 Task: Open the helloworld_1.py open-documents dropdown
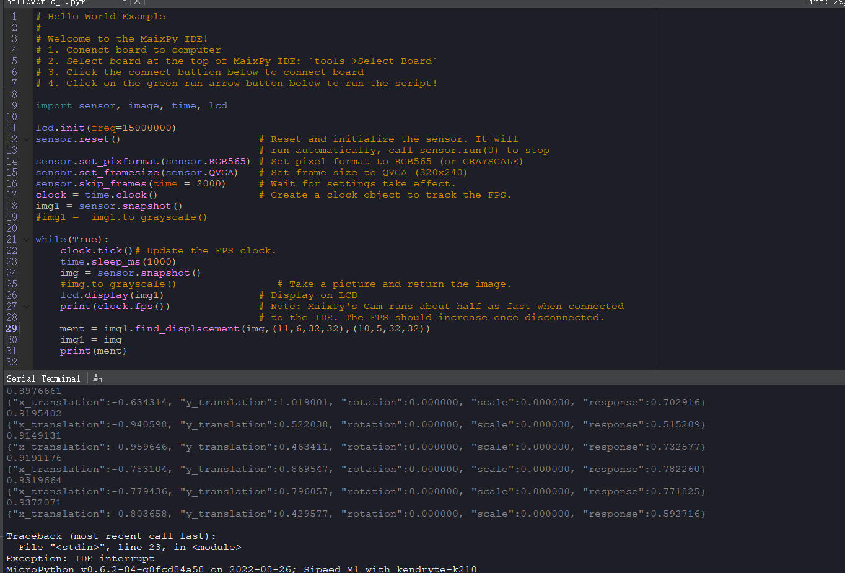coord(125,2)
